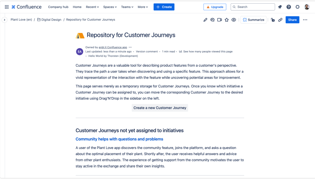This screenshot has width=315, height=179.
Task: Open the Teams dropdown
Action: click(127, 7)
